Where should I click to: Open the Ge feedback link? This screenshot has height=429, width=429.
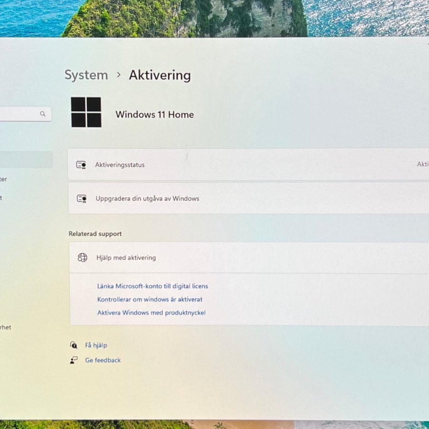click(102, 360)
